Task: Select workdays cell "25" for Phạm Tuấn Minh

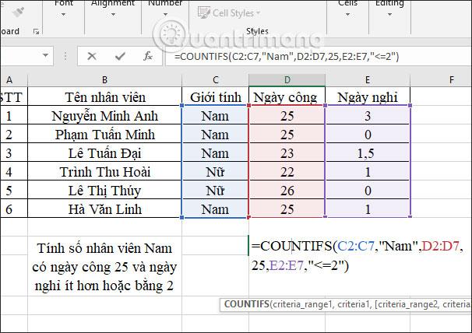Action: (287, 135)
